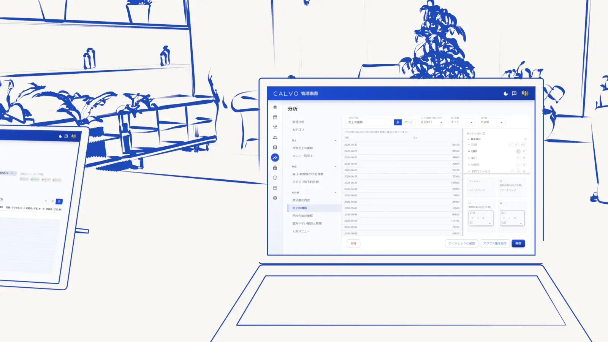Viewport: 608px width, 342px height.
Task: Open the calendar icon in sidebar
Action: click(x=275, y=117)
